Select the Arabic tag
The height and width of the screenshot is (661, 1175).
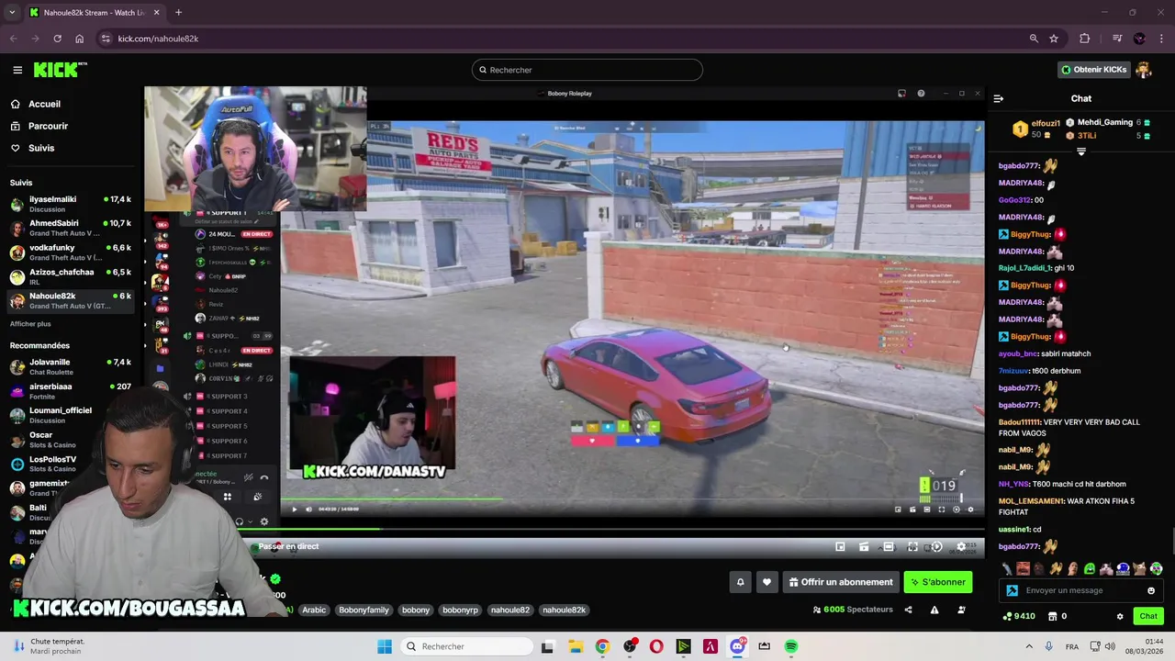coord(314,610)
